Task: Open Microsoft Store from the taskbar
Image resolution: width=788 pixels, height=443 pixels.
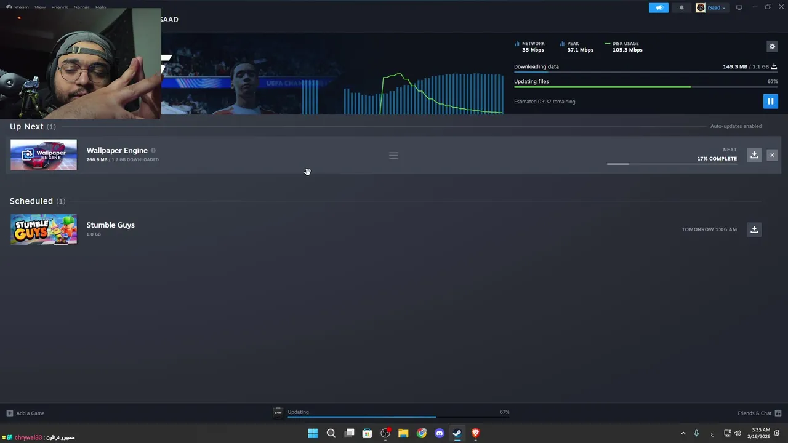Action: [367, 433]
